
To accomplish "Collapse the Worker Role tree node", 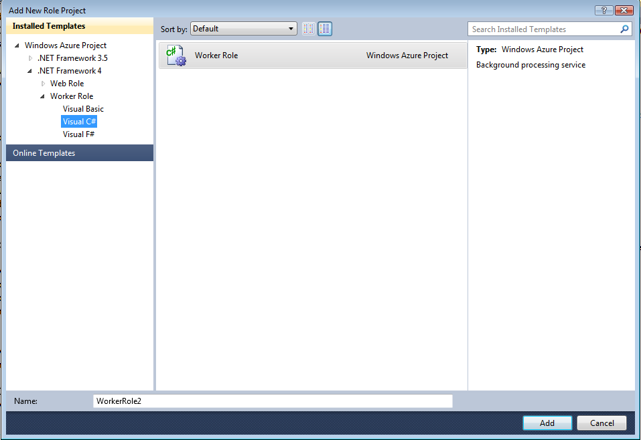I will click(42, 96).
